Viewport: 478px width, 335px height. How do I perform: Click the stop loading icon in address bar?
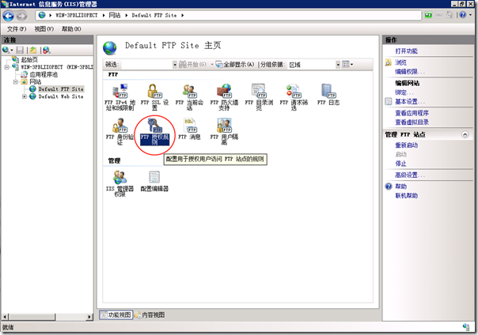pos(439,15)
